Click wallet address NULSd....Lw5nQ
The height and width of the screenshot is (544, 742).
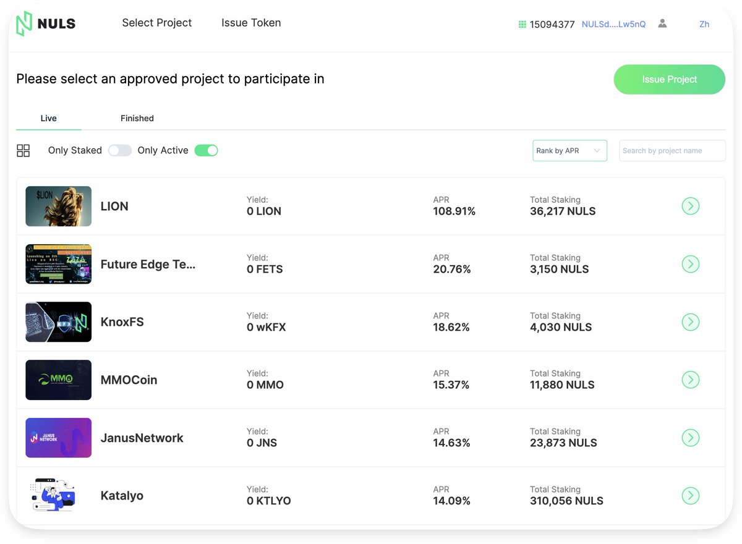click(x=613, y=24)
